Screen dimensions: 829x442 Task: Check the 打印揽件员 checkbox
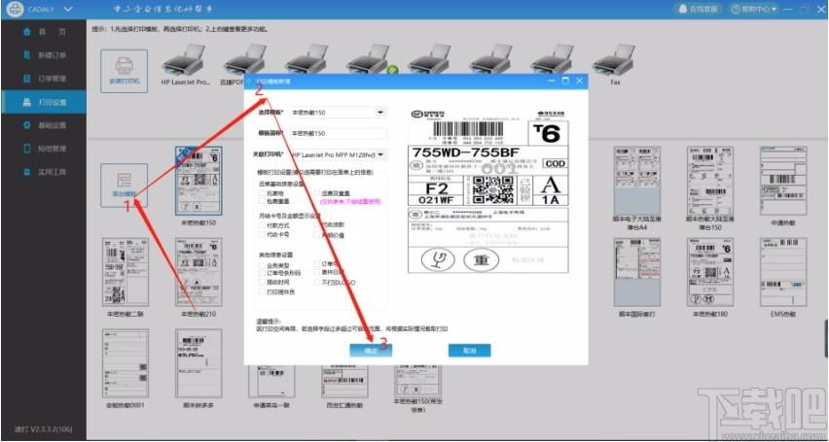[x=262, y=291]
